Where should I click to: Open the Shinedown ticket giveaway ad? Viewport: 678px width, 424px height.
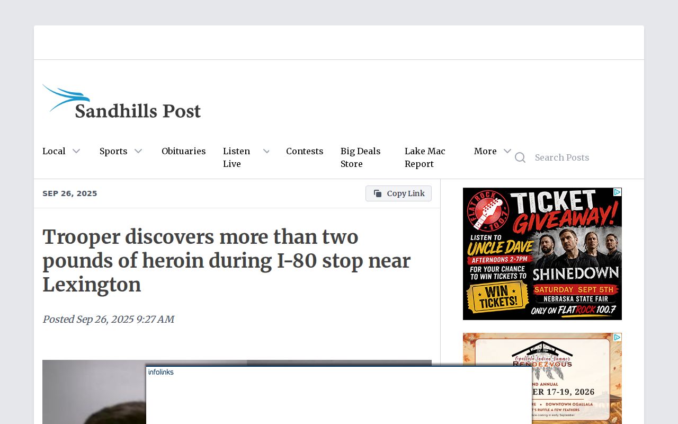click(x=542, y=254)
